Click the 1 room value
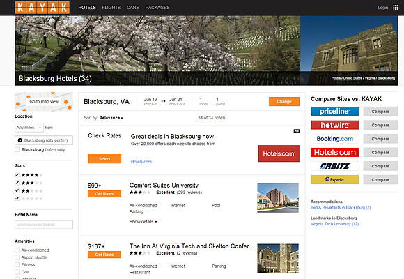The height and width of the screenshot is (279, 404). coord(201,99)
